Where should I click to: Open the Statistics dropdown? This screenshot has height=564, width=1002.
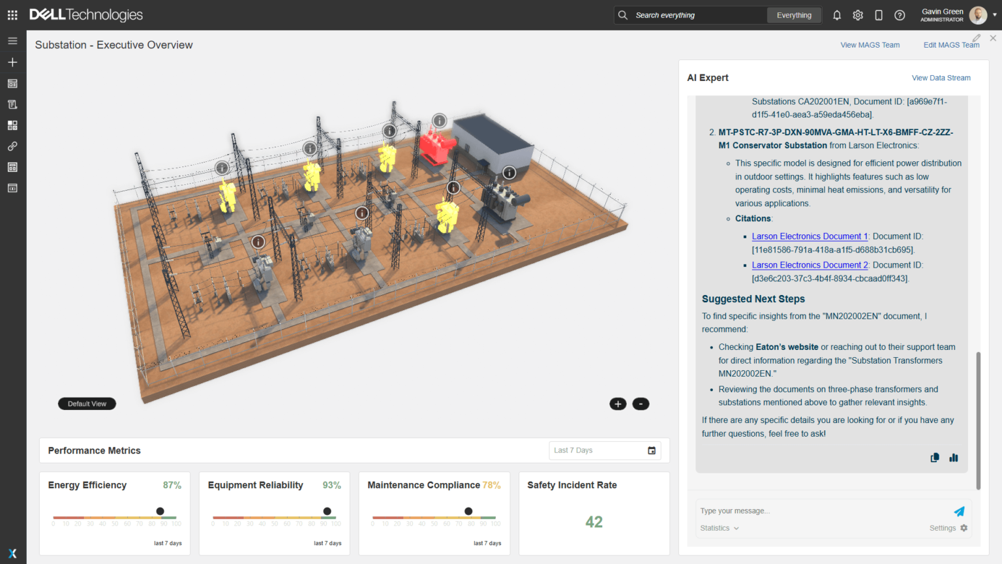pyautogui.click(x=720, y=528)
